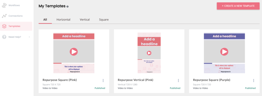Expand the Need Help chevron arrow

pyautogui.click(x=29, y=37)
